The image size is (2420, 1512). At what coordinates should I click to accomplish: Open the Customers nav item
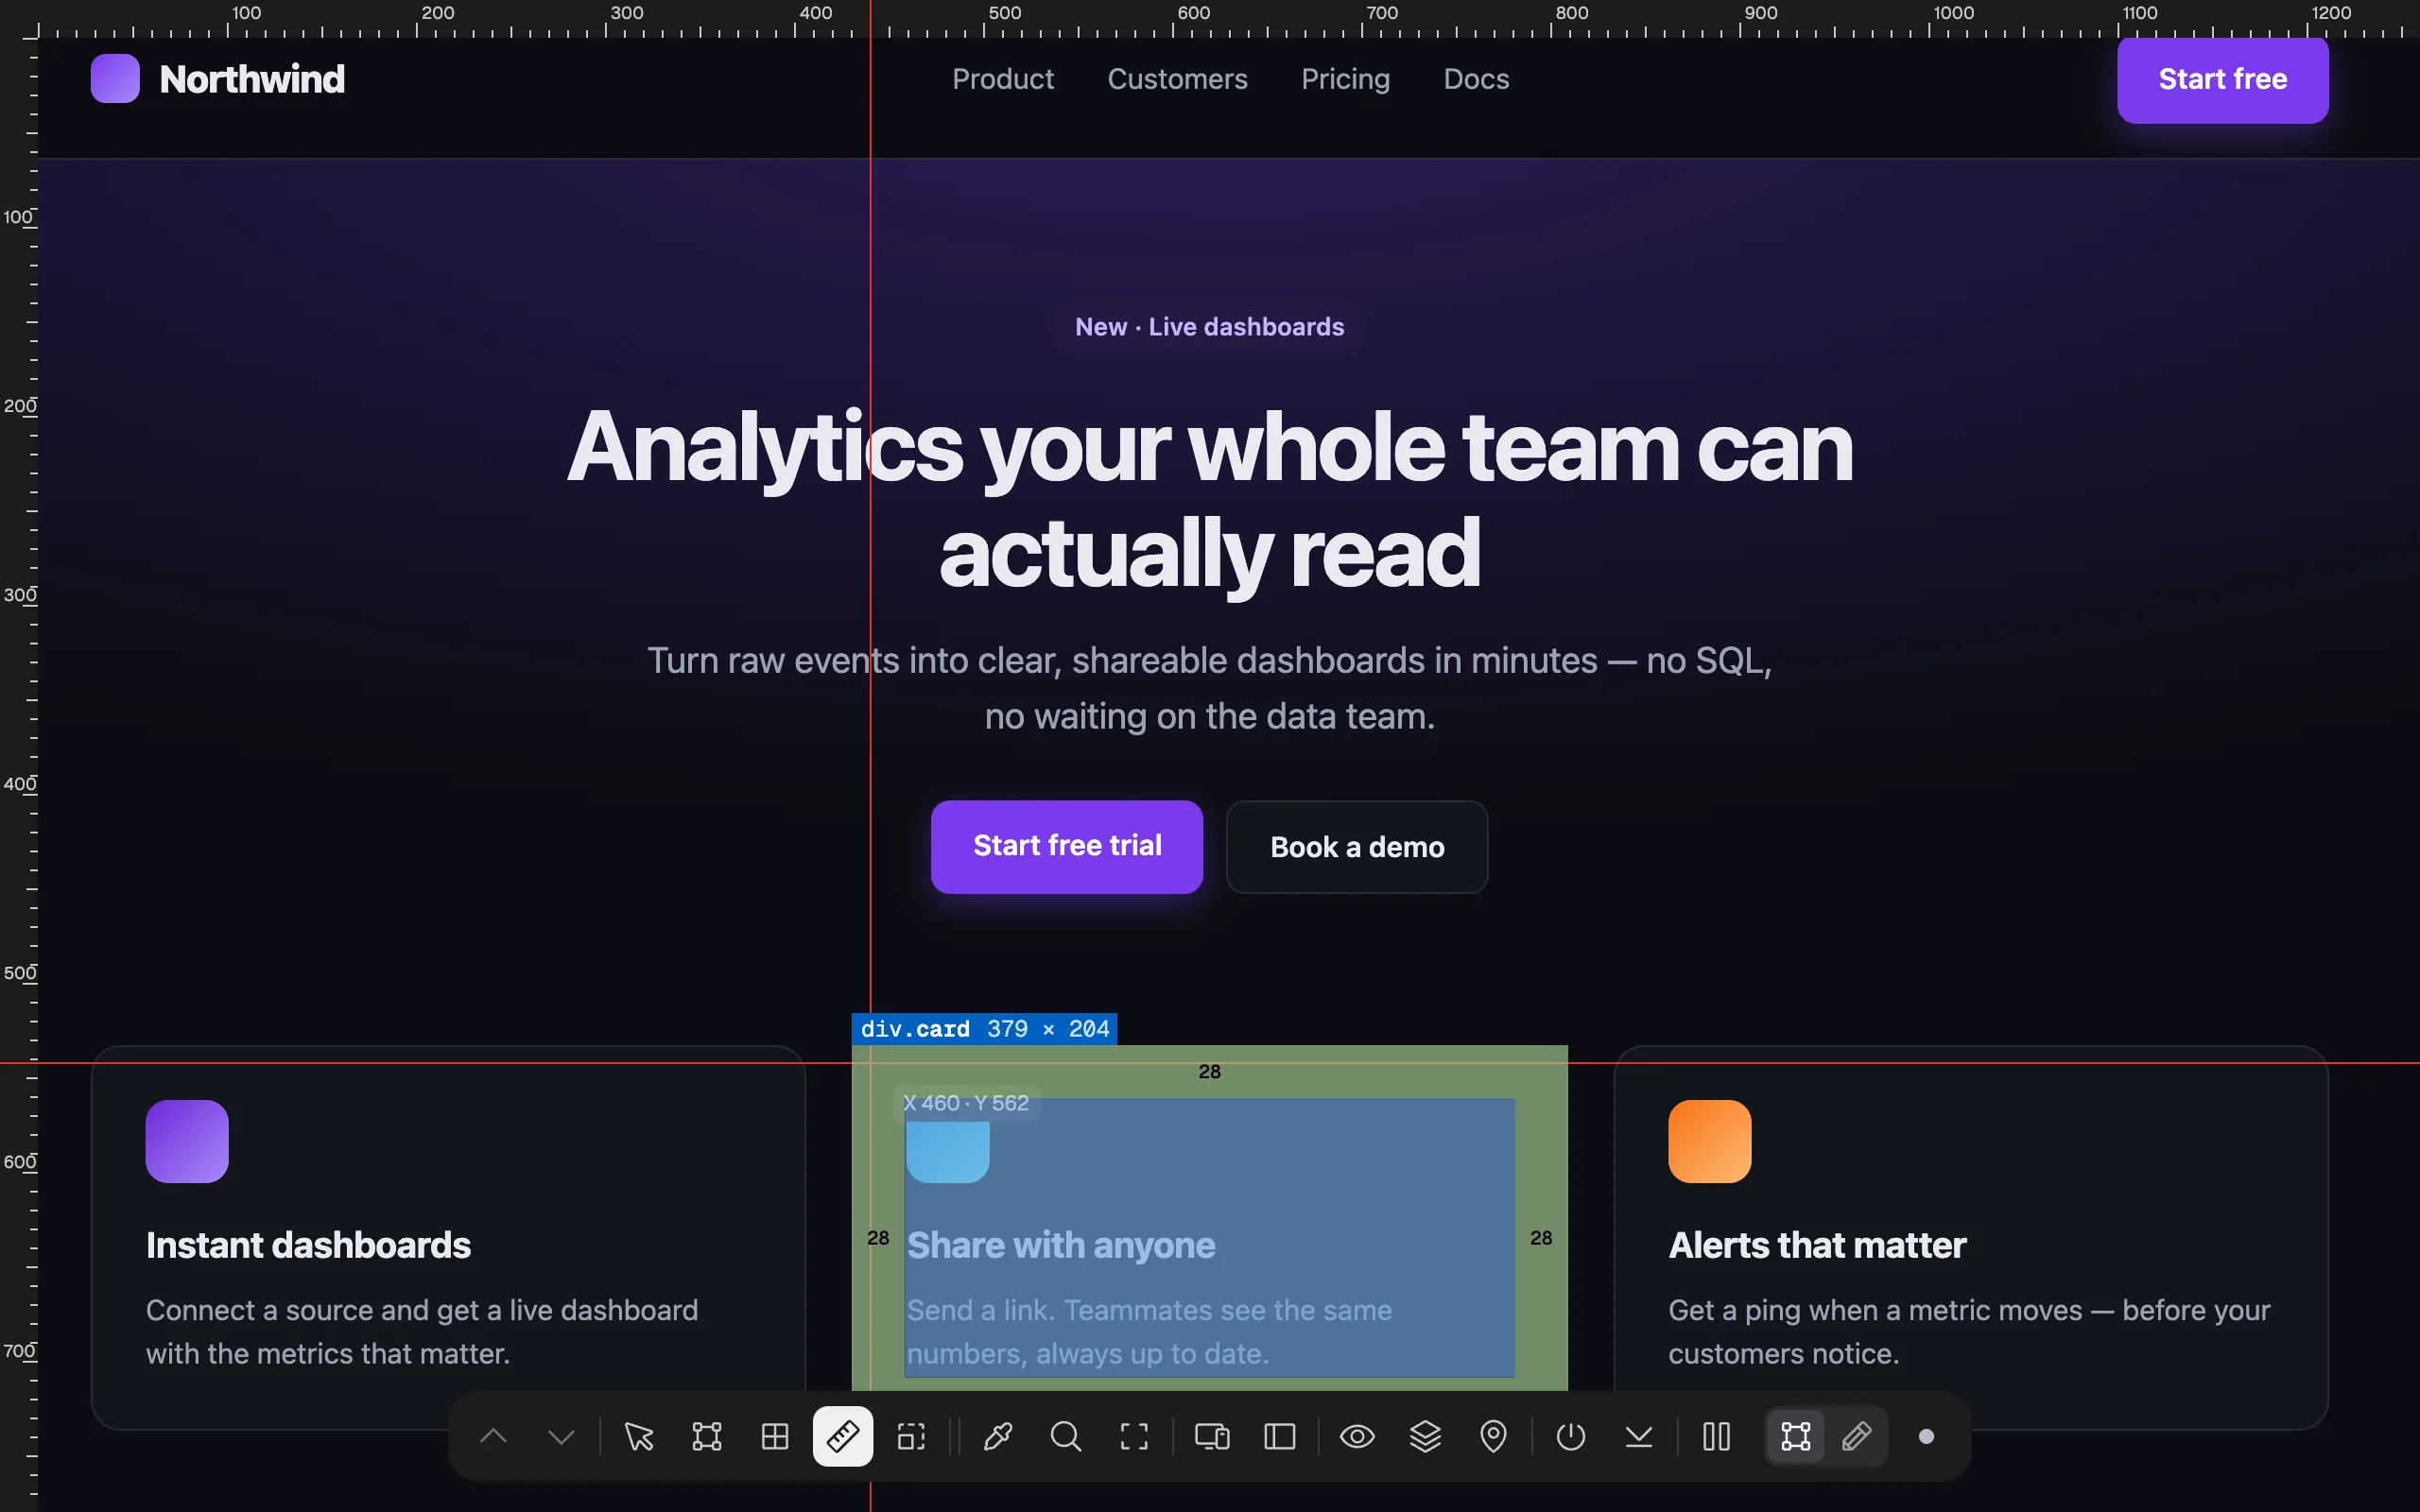(1177, 79)
